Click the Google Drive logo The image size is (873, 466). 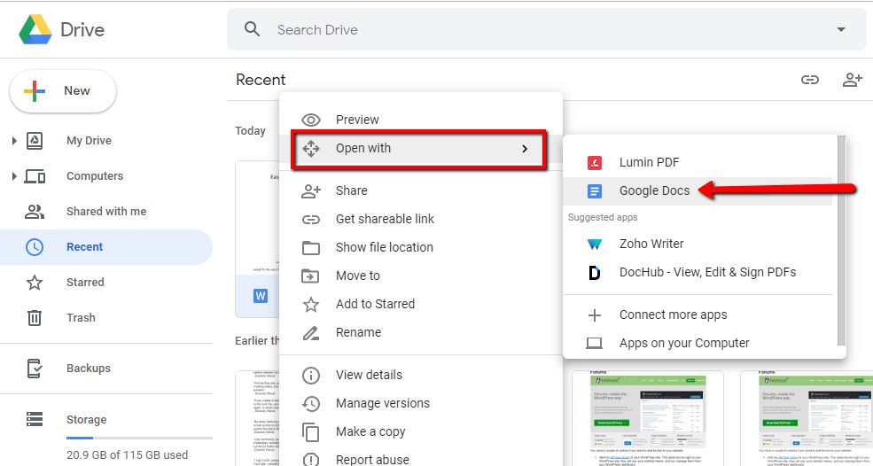[x=35, y=29]
